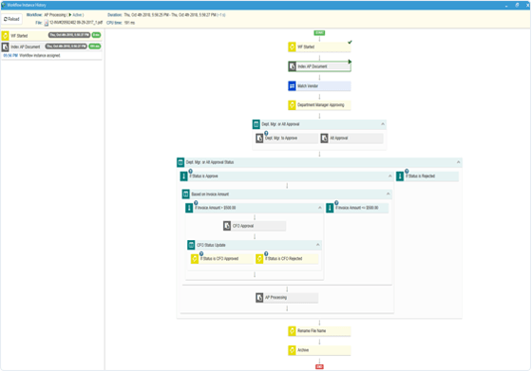Click the If Status is Approve branch icon
Screen dimensions: 532x371
click(184, 176)
